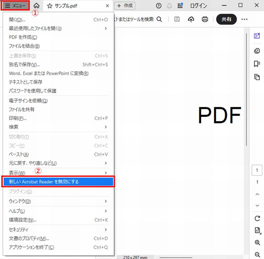Click the current page number box
This screenshot has width=264, height=259.
coord(257,170)
